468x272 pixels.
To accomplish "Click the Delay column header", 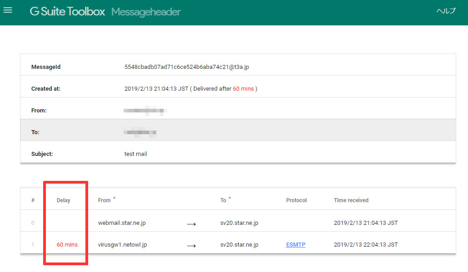I will [x=63, y=200].
